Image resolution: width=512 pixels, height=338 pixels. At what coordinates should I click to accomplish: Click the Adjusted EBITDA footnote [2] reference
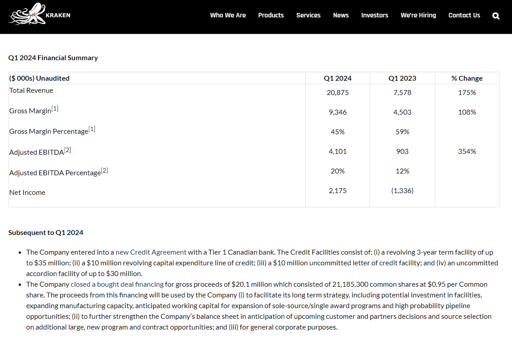tap(67, 150)
